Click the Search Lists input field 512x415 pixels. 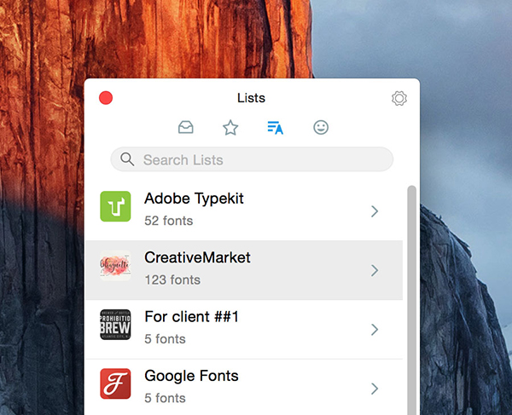pos(252,159)
